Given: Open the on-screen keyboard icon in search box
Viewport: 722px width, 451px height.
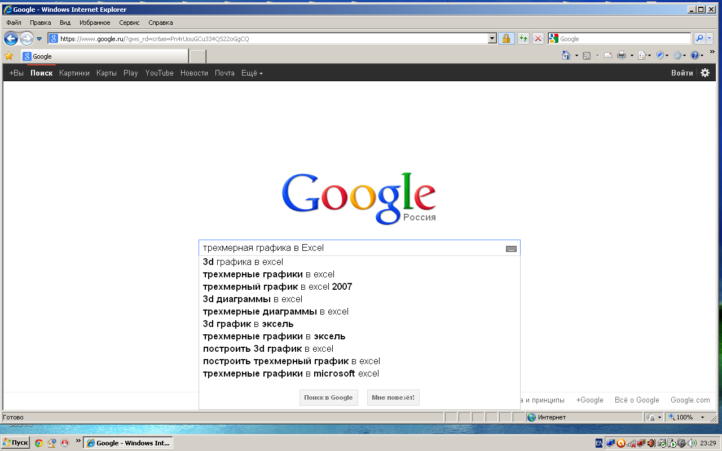Looking at the screenshot, I should 511,249.
